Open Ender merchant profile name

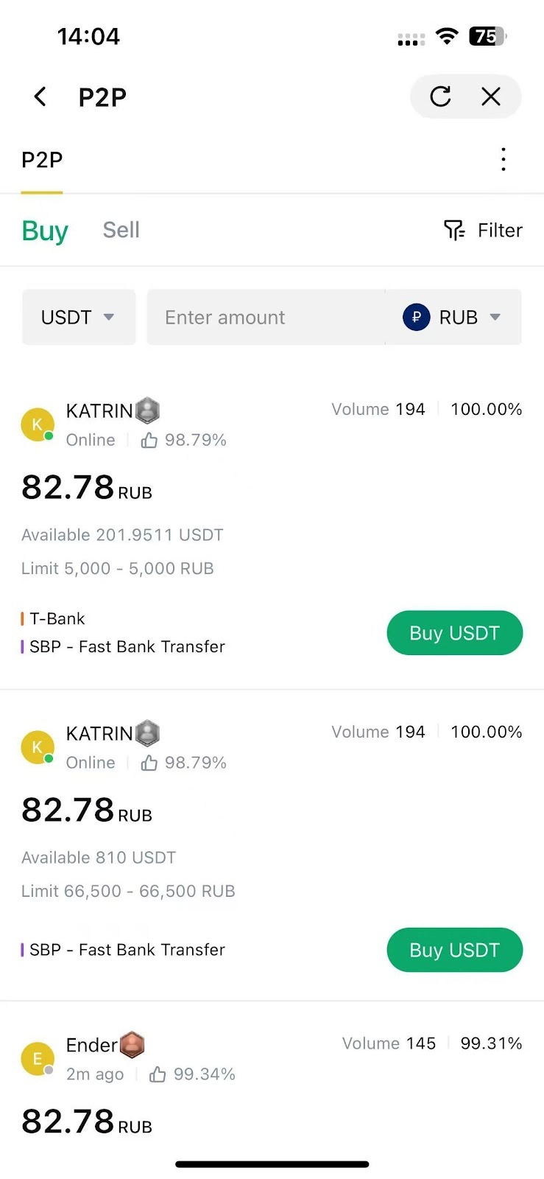tap(91, 1045)
